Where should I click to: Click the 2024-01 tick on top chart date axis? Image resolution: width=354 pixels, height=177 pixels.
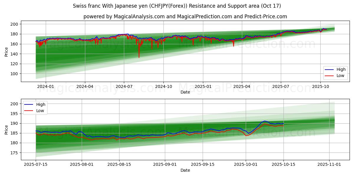(x=45, y=86)
